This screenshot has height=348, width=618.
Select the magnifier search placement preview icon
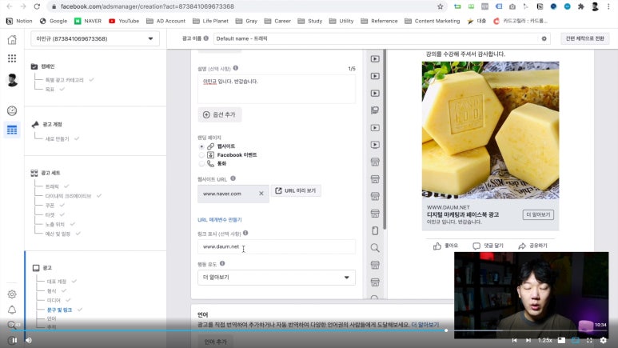coord(375,248)
